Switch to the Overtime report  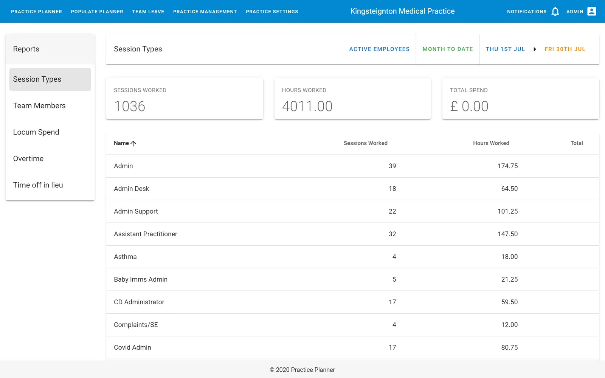[28, 159]
